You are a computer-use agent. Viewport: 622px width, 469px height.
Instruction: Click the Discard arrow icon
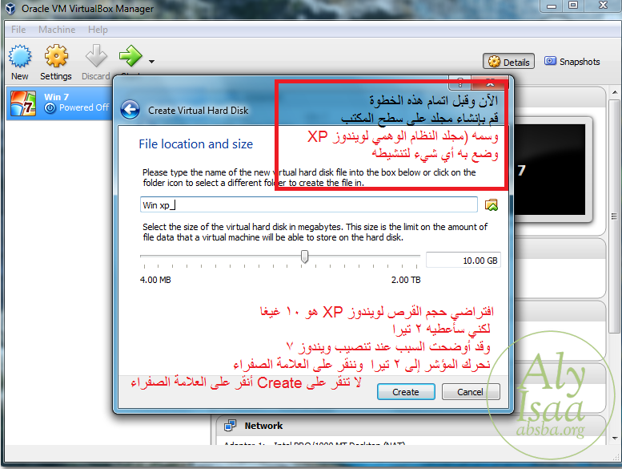point(96,57)
